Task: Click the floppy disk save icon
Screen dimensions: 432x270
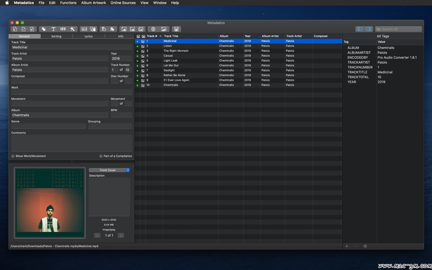Action: click(x=176, y=29)
